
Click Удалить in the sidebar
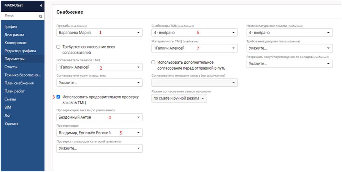11,124
